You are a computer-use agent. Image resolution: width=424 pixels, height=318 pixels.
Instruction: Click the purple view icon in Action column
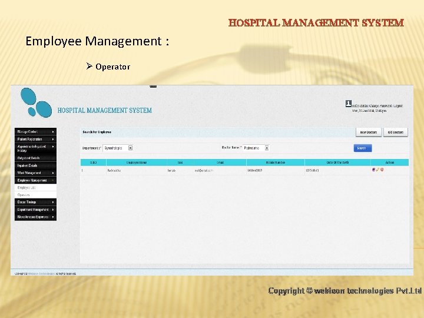tap(374, 170)
